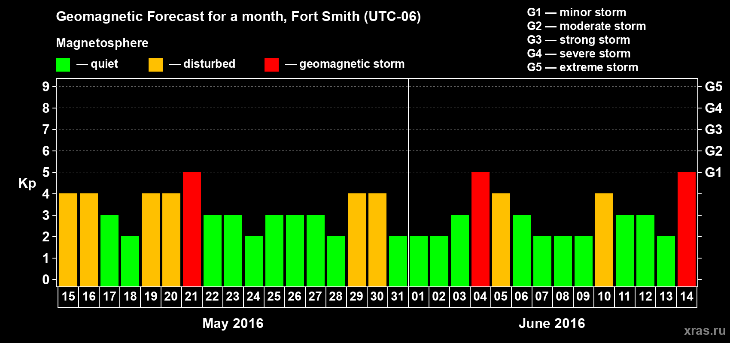Click the Kp axis label
Image resolution: width=730 pixels, height=343 pixels.
[x=27, y=184]
